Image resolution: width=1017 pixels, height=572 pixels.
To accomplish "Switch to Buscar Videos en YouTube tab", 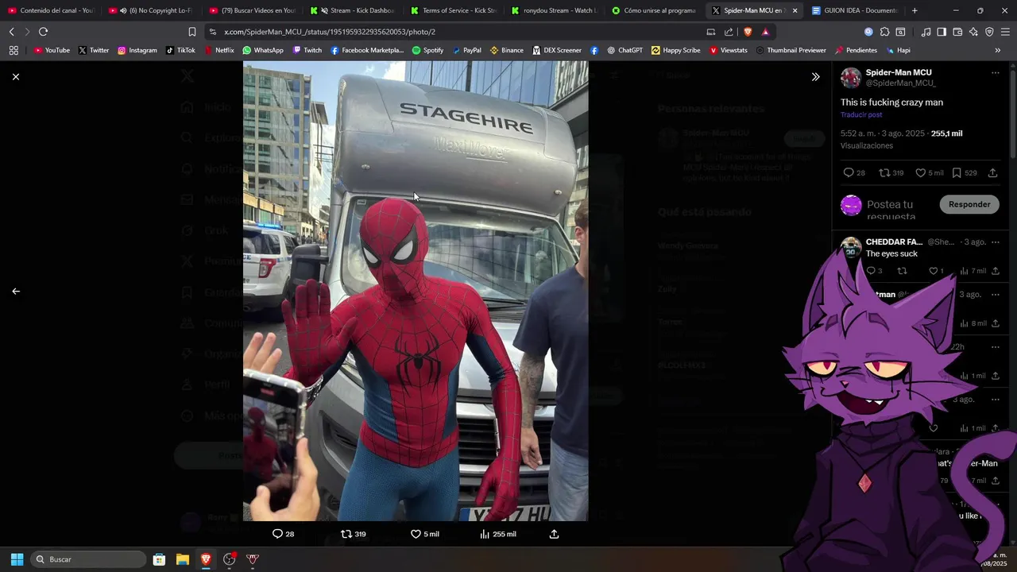I will (x=251, y=10).
